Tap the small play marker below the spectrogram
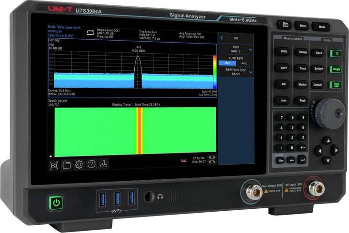 [x=51, y=156]
